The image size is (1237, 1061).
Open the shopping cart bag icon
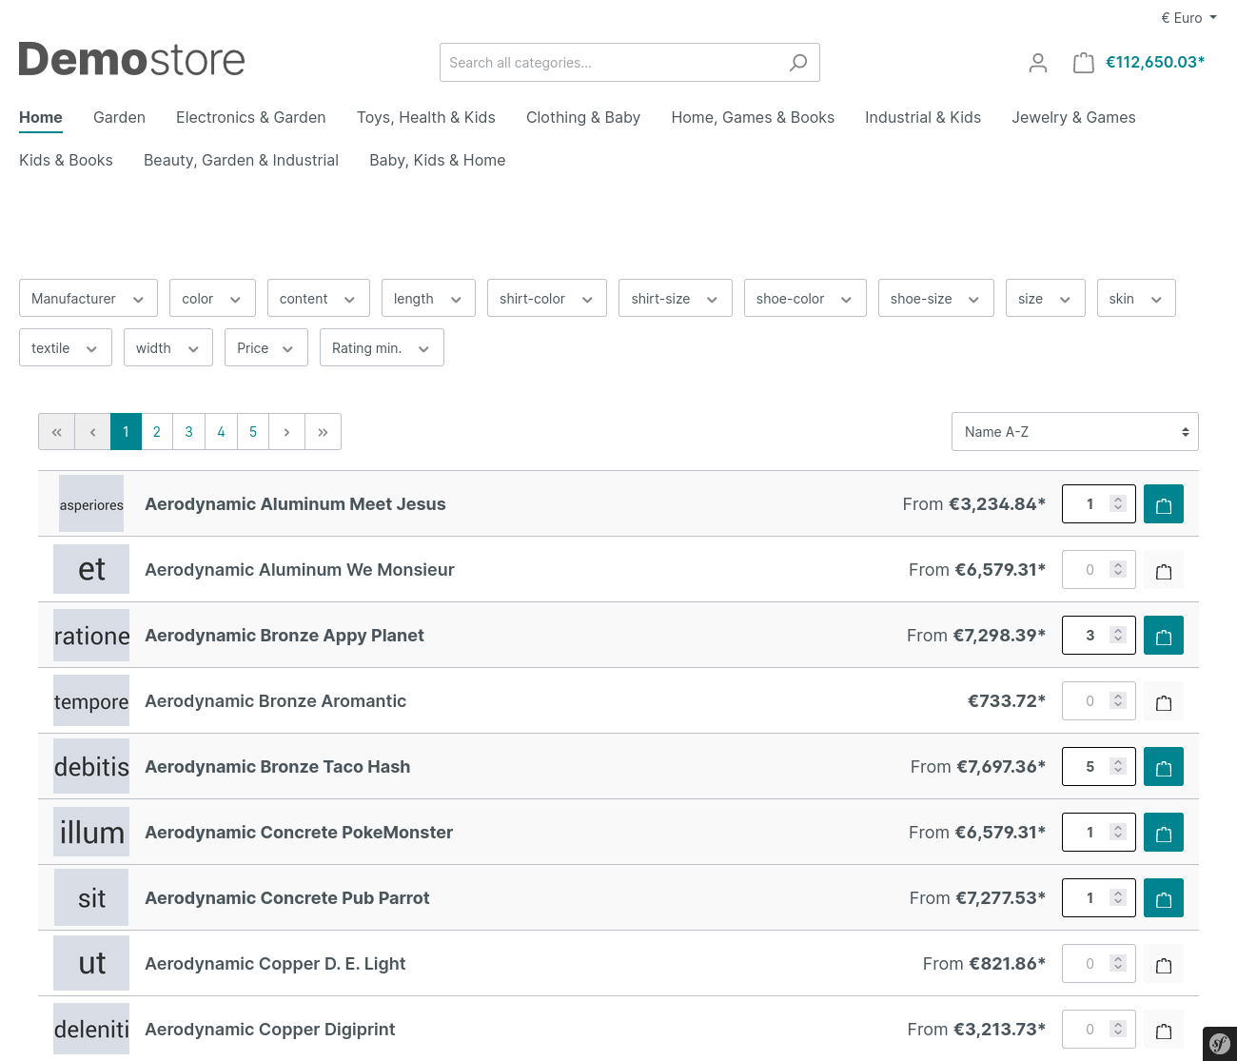pyautogui.click(x=1083, y=63)
